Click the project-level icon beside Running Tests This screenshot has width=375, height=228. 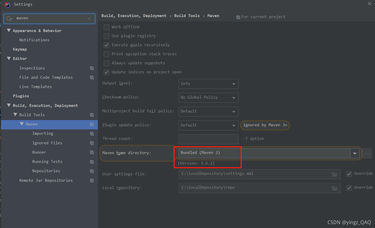click(x=92, y=162)
